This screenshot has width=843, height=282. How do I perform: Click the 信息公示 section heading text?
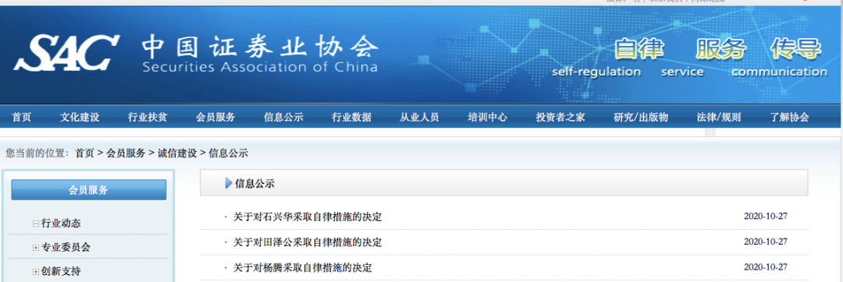click(x=254, y=184)
